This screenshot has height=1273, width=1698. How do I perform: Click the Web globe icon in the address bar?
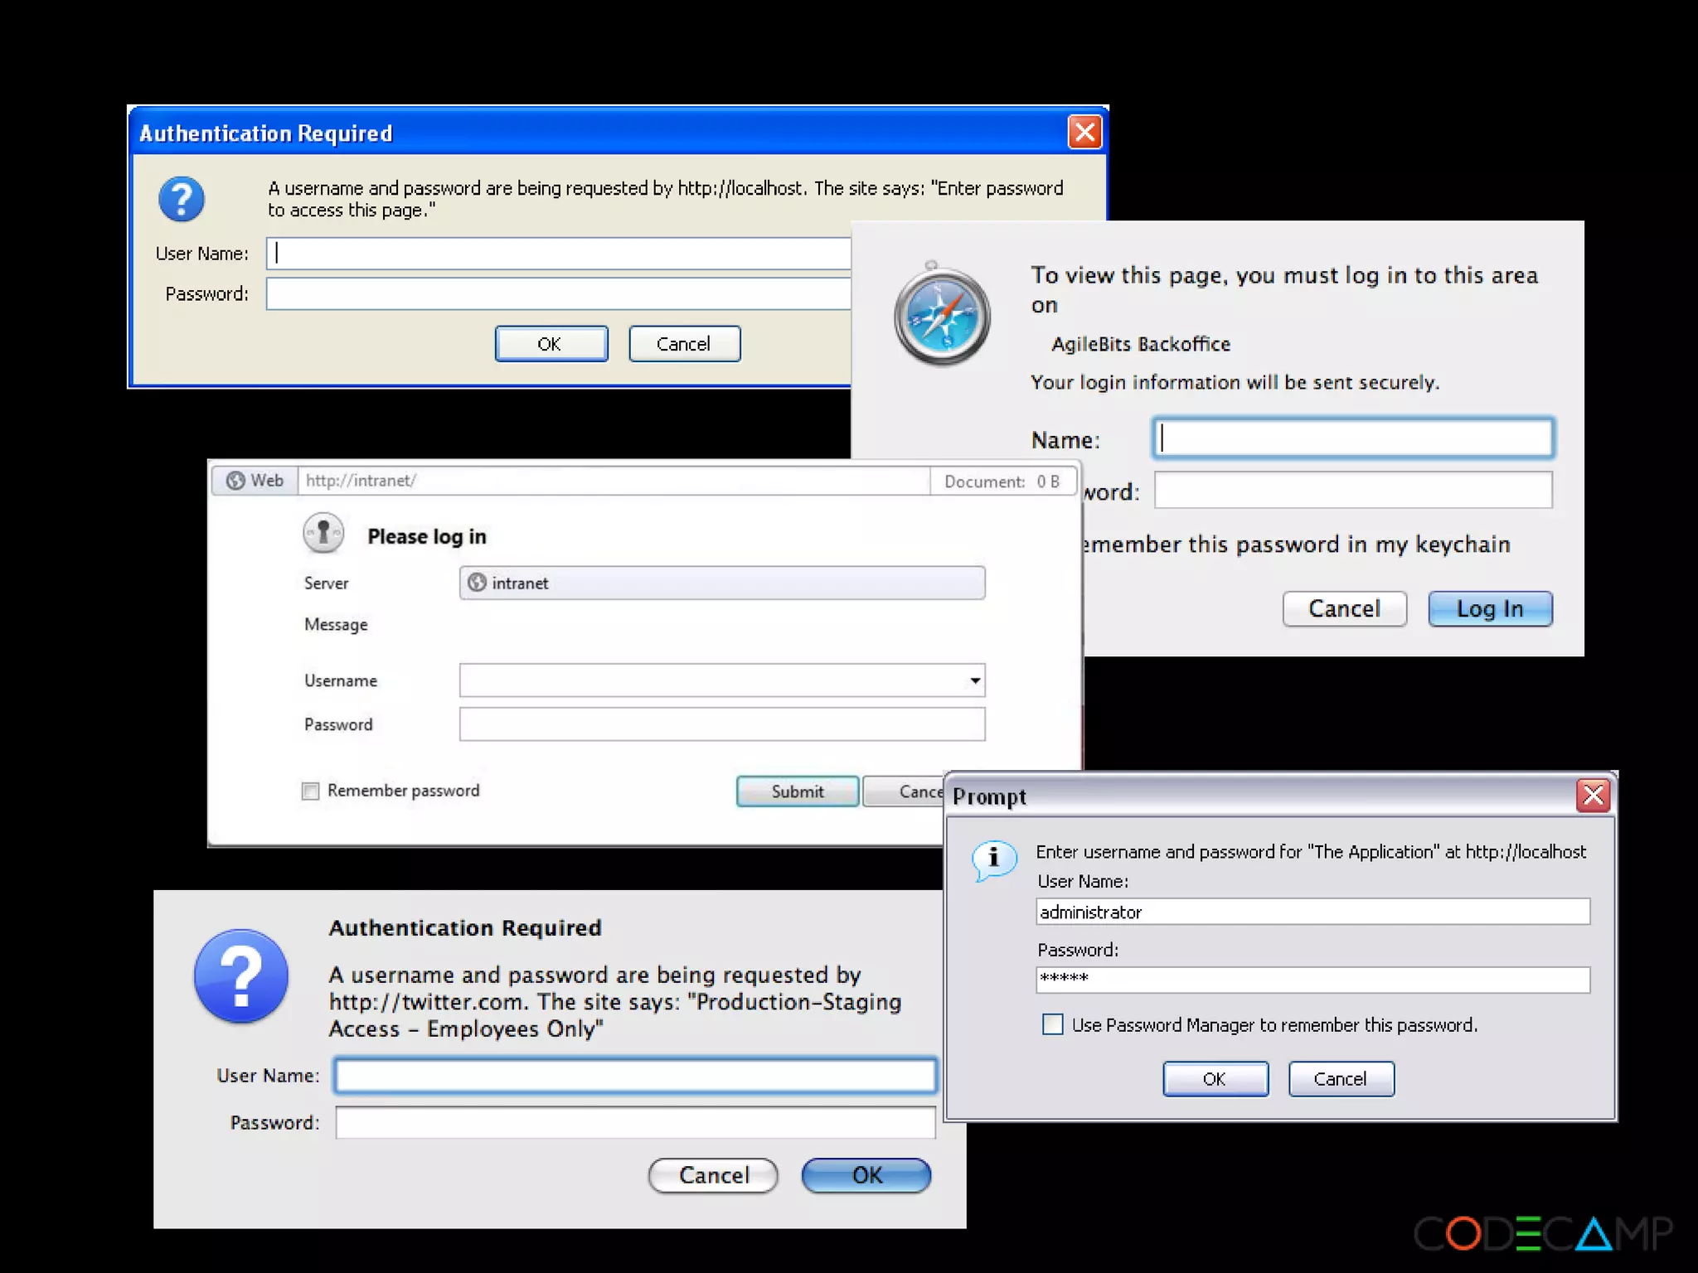[235, 481]
